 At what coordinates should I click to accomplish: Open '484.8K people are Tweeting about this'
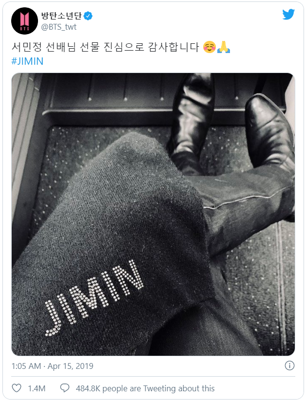coord(145,388)
